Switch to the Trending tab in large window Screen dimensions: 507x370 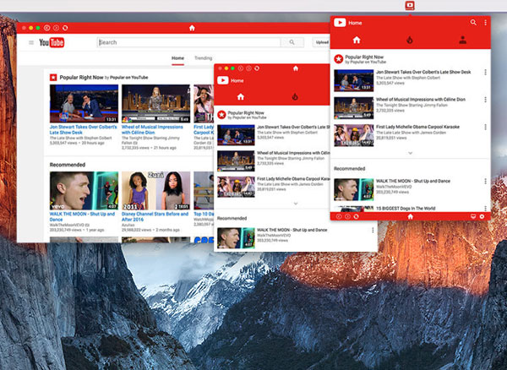pos(203,58)
